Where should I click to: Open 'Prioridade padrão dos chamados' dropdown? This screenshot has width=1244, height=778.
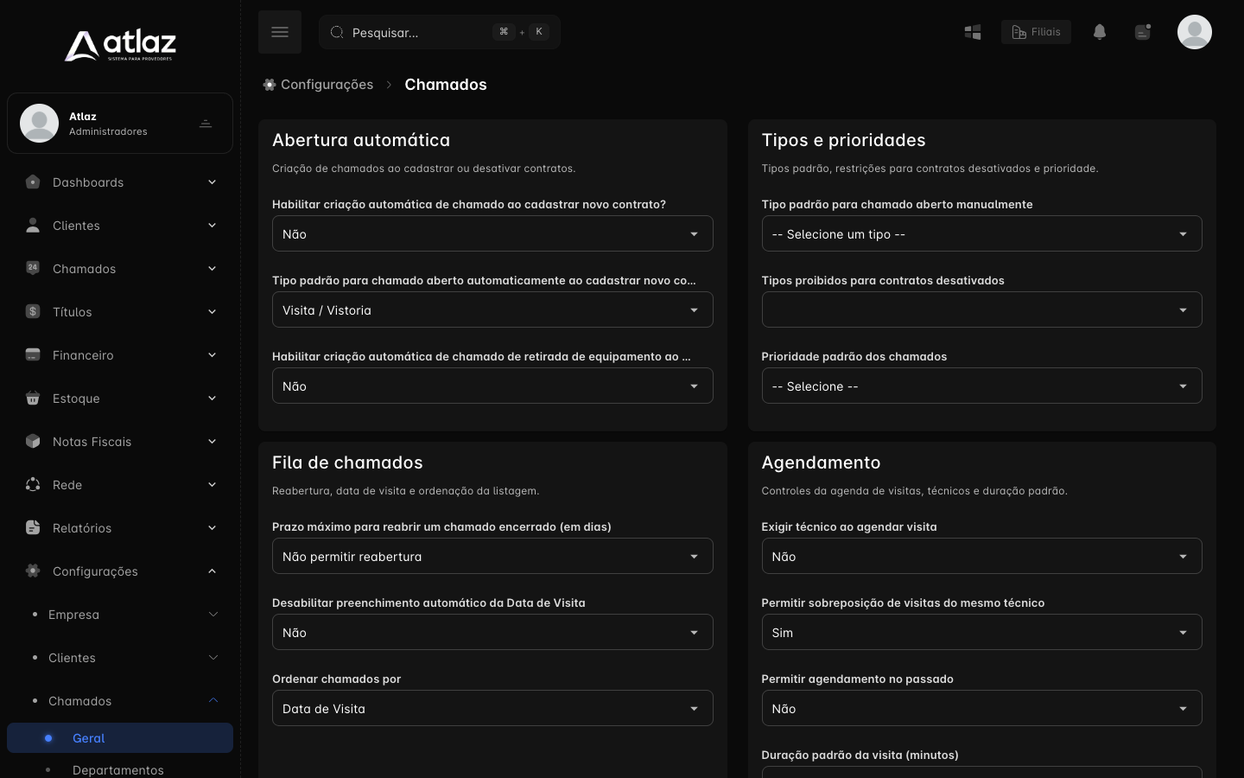point(981,386)
